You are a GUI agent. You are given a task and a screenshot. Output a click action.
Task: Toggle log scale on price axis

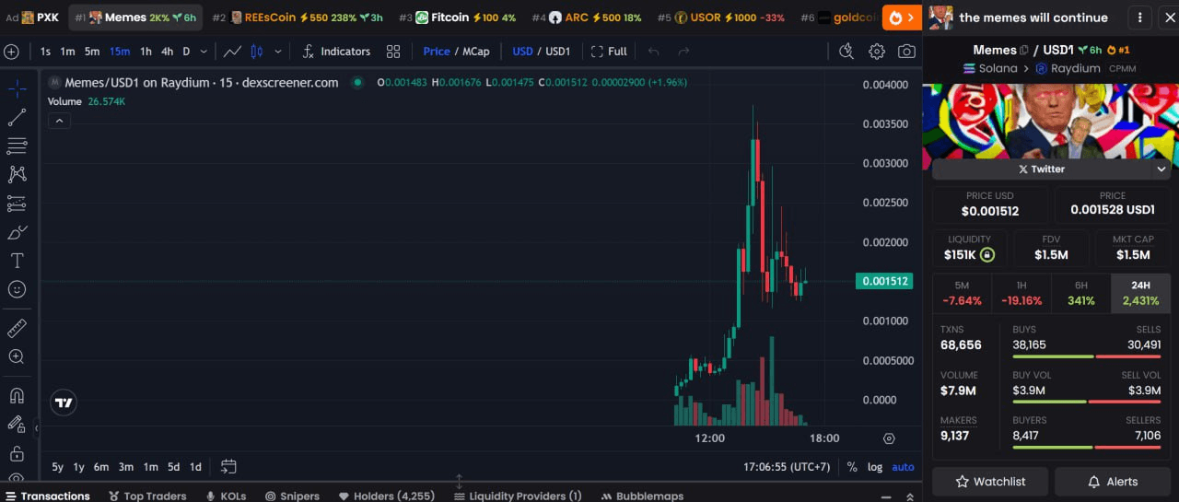[x=874, y=467]
